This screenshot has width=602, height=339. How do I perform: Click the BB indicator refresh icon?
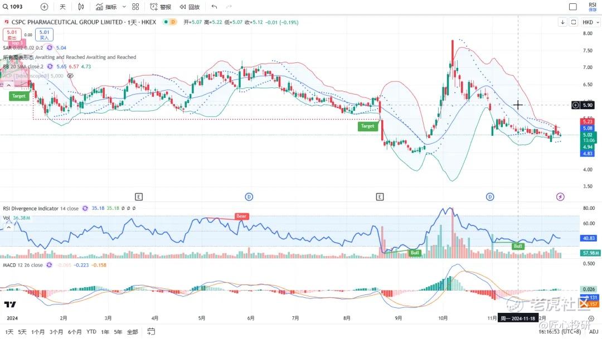tap(50, 66)
